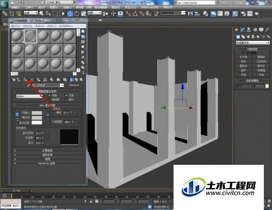Open the Curve Editor
Viewport: 272px width, 210px height.
[220, 14]
